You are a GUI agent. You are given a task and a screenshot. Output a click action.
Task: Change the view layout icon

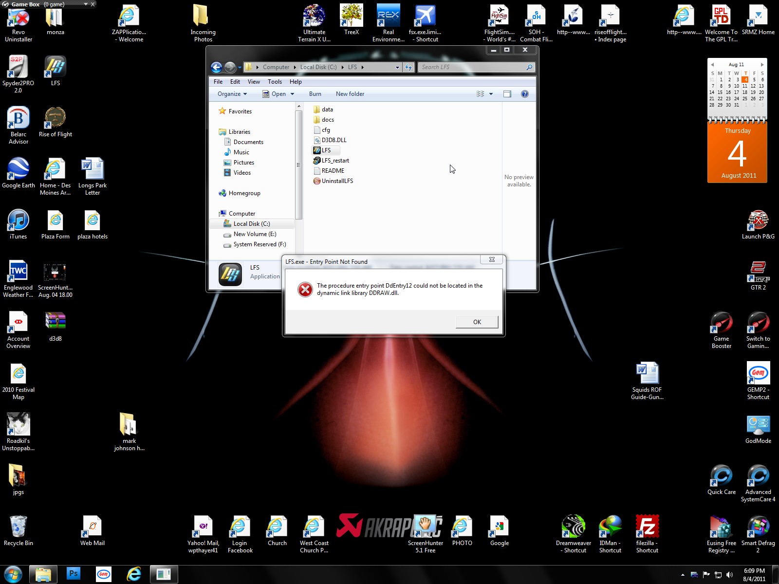click(480, 94)
